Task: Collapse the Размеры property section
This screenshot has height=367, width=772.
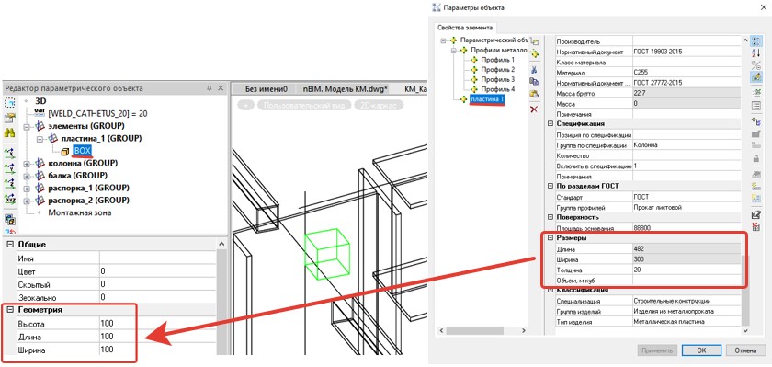Action: coord(551,238)
